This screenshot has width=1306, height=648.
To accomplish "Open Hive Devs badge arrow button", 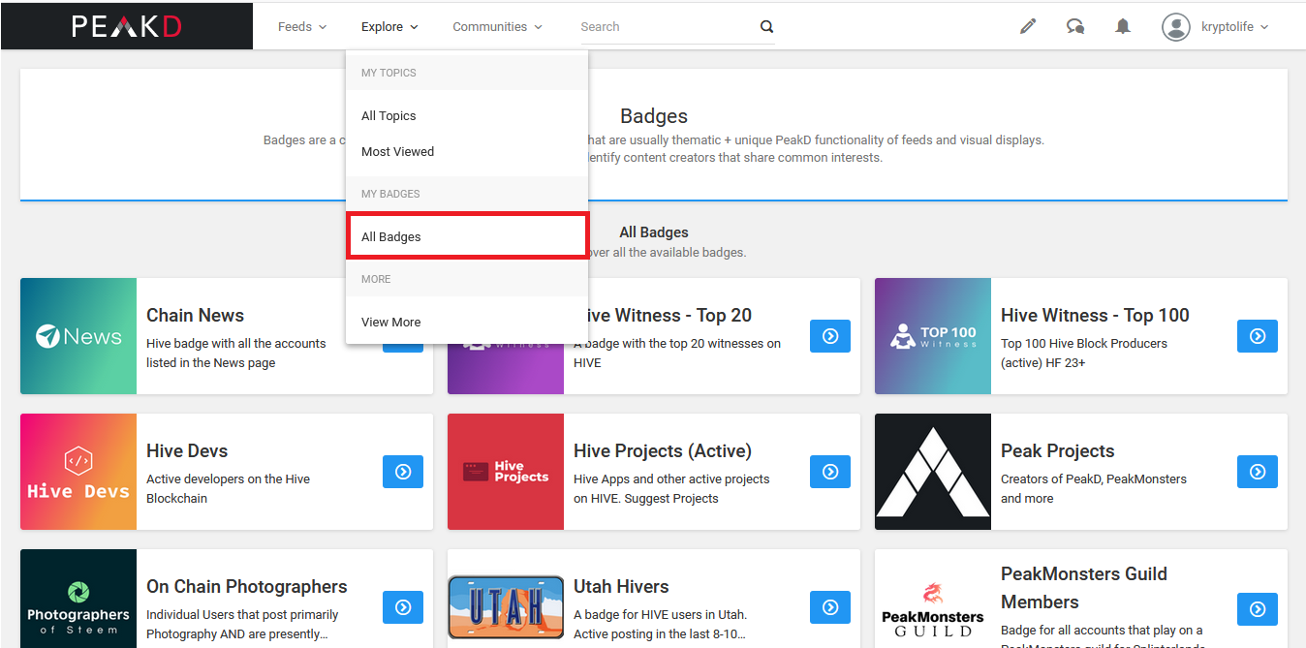I will (x=402, y=472).
